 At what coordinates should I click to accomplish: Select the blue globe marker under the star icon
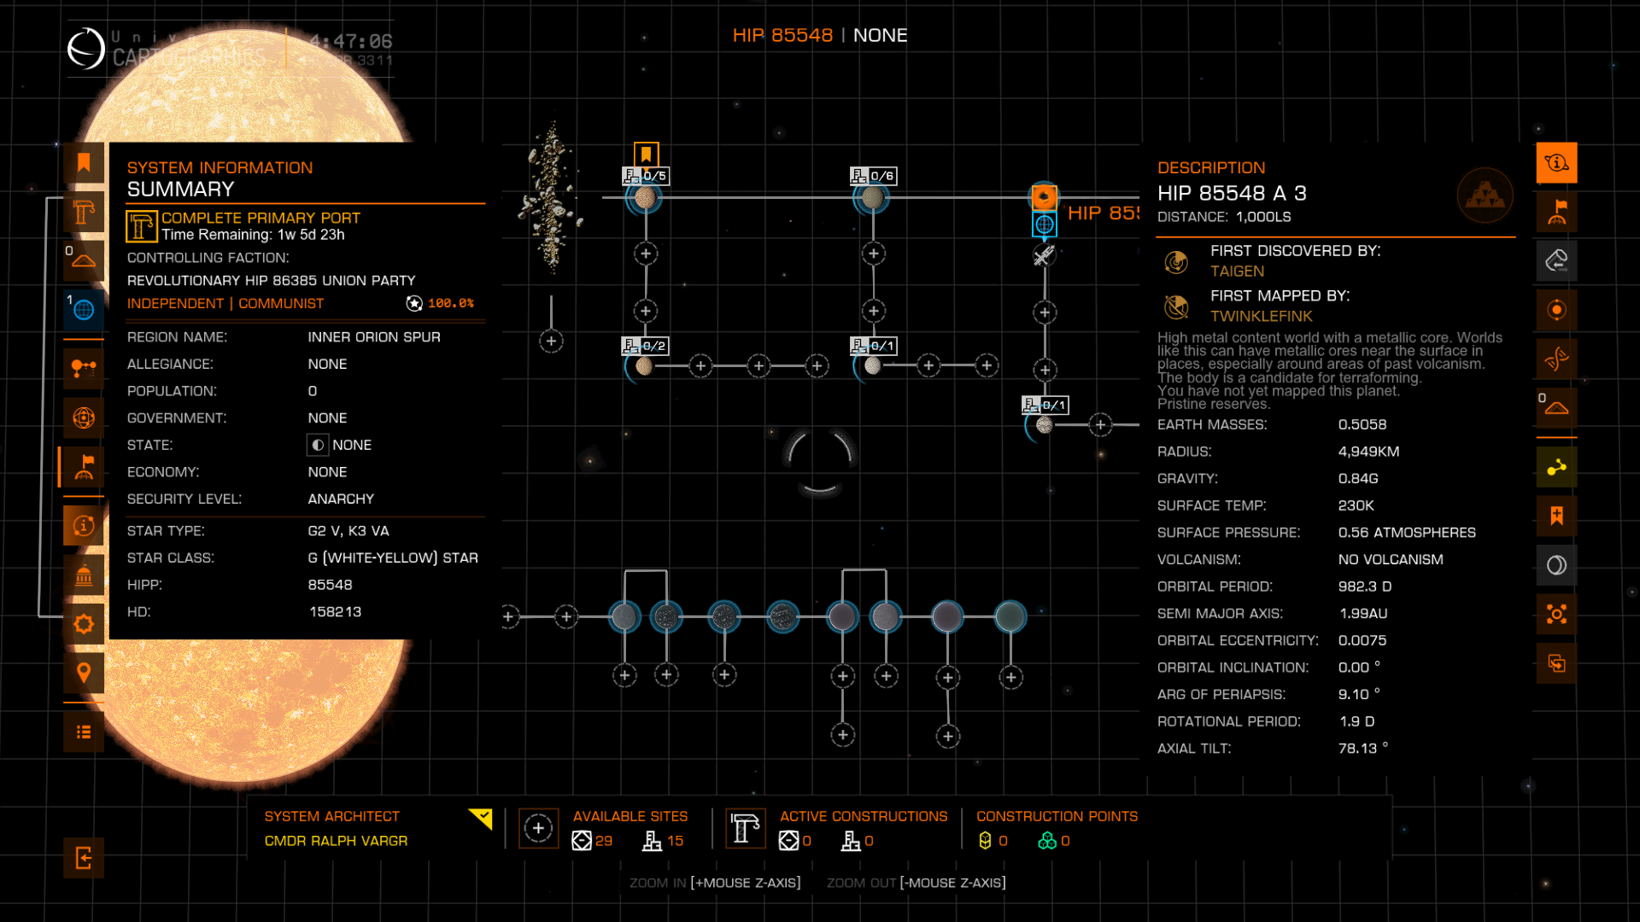pos(1044,225)
